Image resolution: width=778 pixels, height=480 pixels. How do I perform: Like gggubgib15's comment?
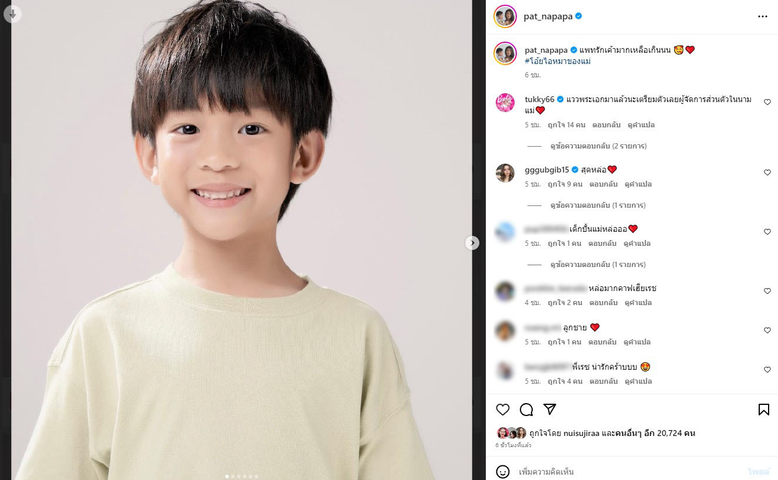click(767, 173)
